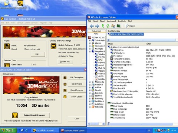Switch to the Kedvencek tab in AIDA64 sidebar
This screenshot has height=133, width=178.
point(96,31)
